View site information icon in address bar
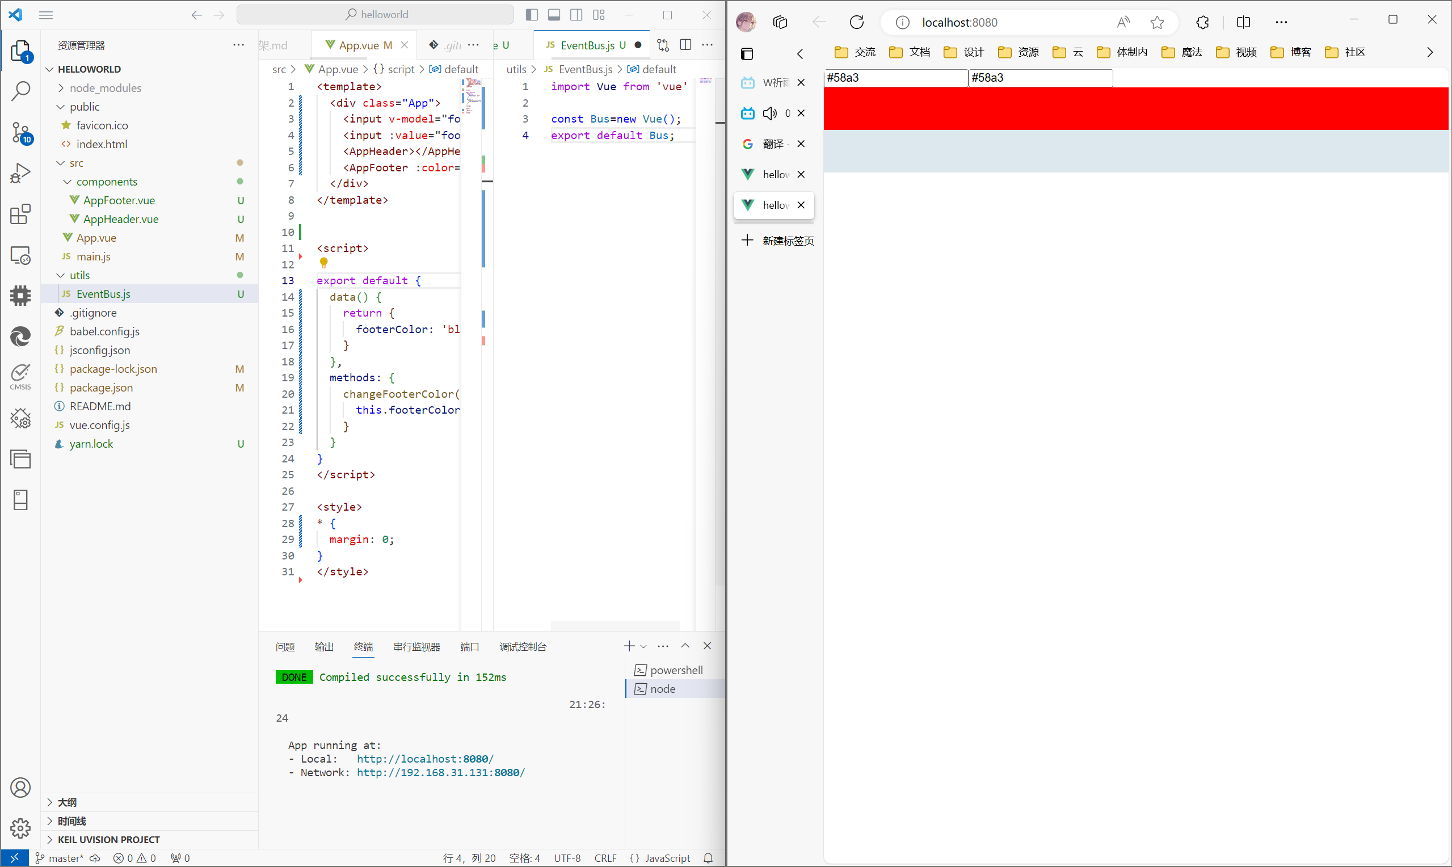Screen dimensions: 1452x867 pos(902,22)
